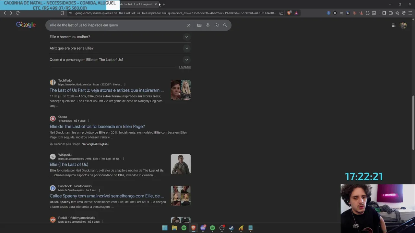Image resolution: width=415 pixels, height=233 pixels.
Task: Open the Facebook Nerdonautas result thumbnail
Action: pos(181,196)
